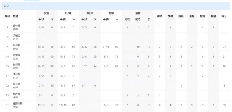Click the 犯规 column header
The image size is (232, 112).
coord(203,16)
